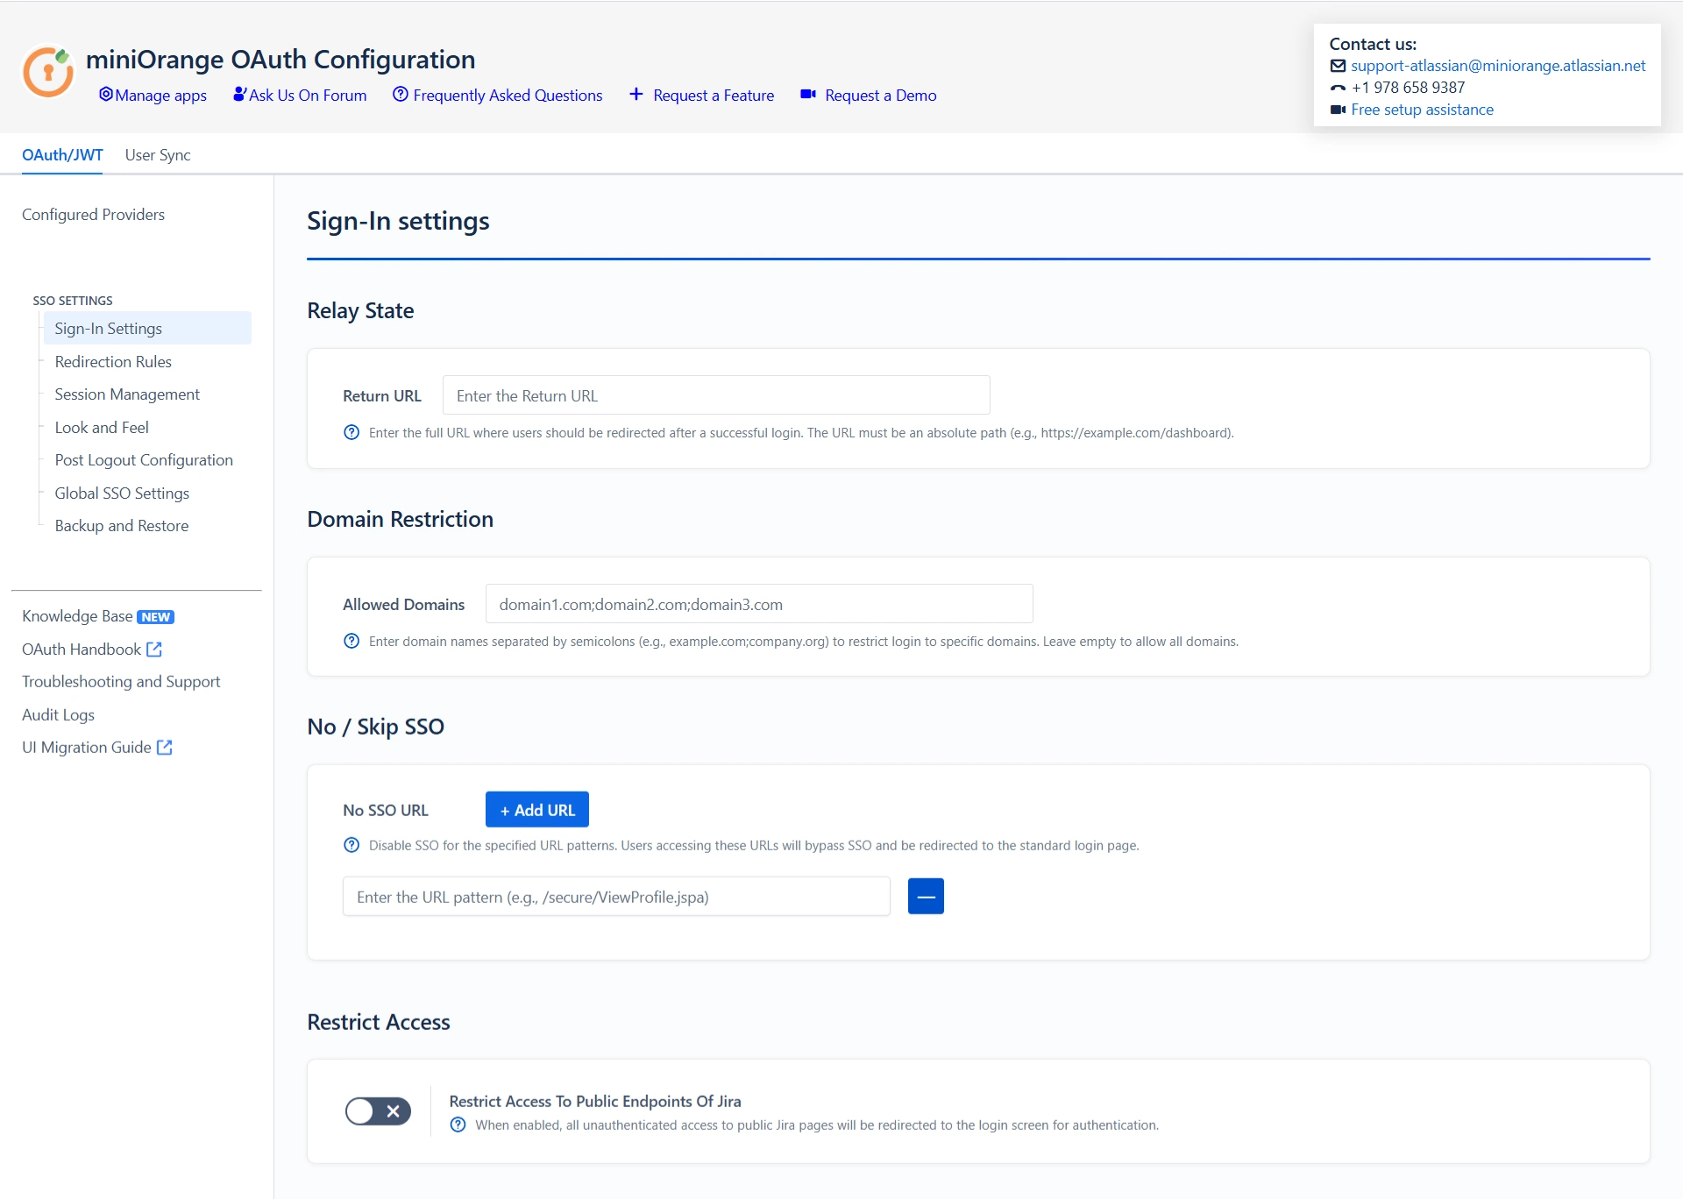Click the FAQ question mark icon
The height and width of the screenshot is (1200, 1683).
pyautogui.click(x=401, y=95)
